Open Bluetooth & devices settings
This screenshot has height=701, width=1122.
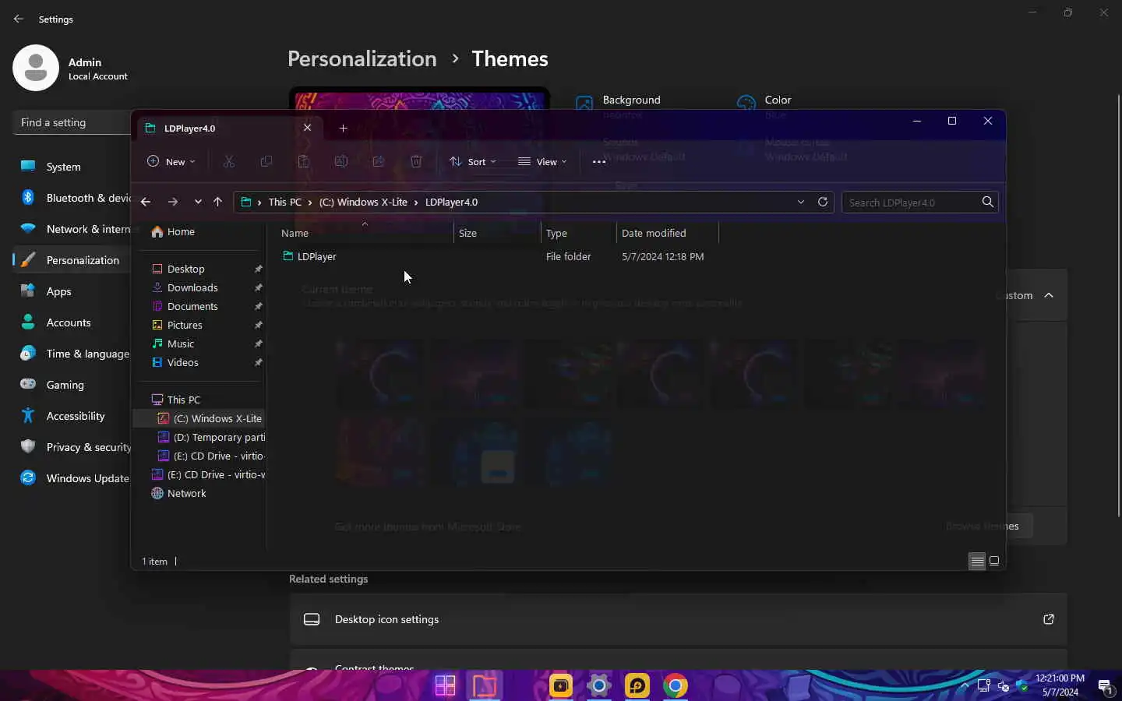point(72,198)
